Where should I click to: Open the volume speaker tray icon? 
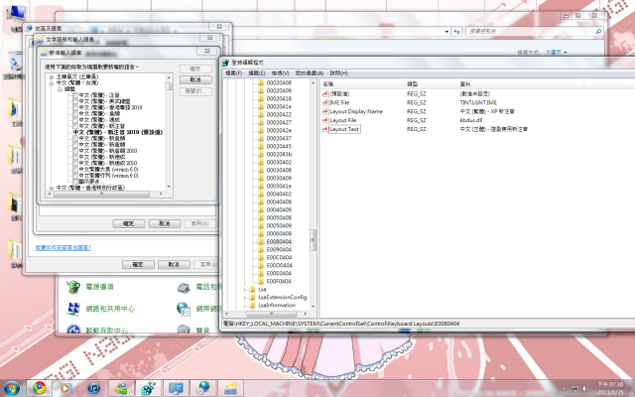[585, 388]
